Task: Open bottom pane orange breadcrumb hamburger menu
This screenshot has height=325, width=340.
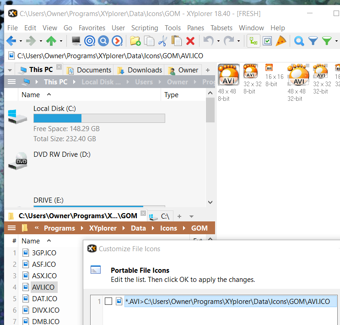Action: pos(12,228)
